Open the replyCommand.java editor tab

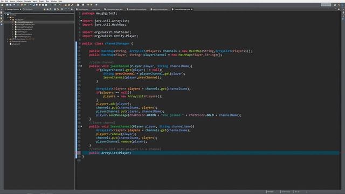(160, 9)
